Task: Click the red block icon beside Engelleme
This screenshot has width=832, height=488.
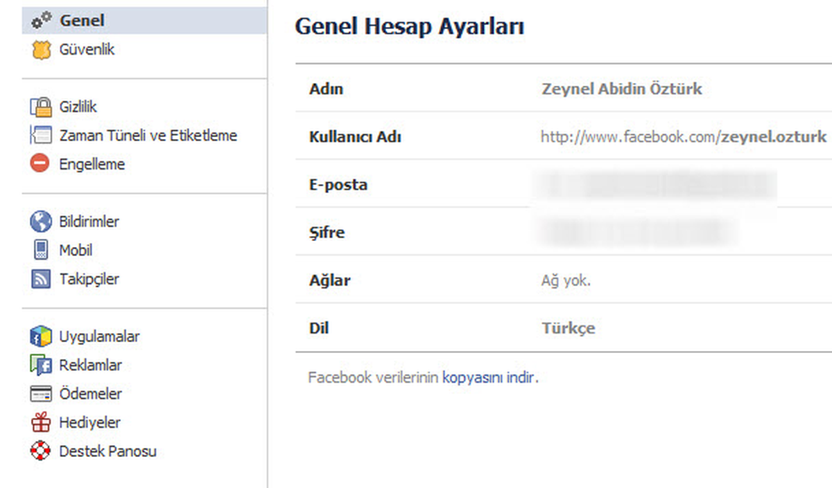Action: click(40, 164)
